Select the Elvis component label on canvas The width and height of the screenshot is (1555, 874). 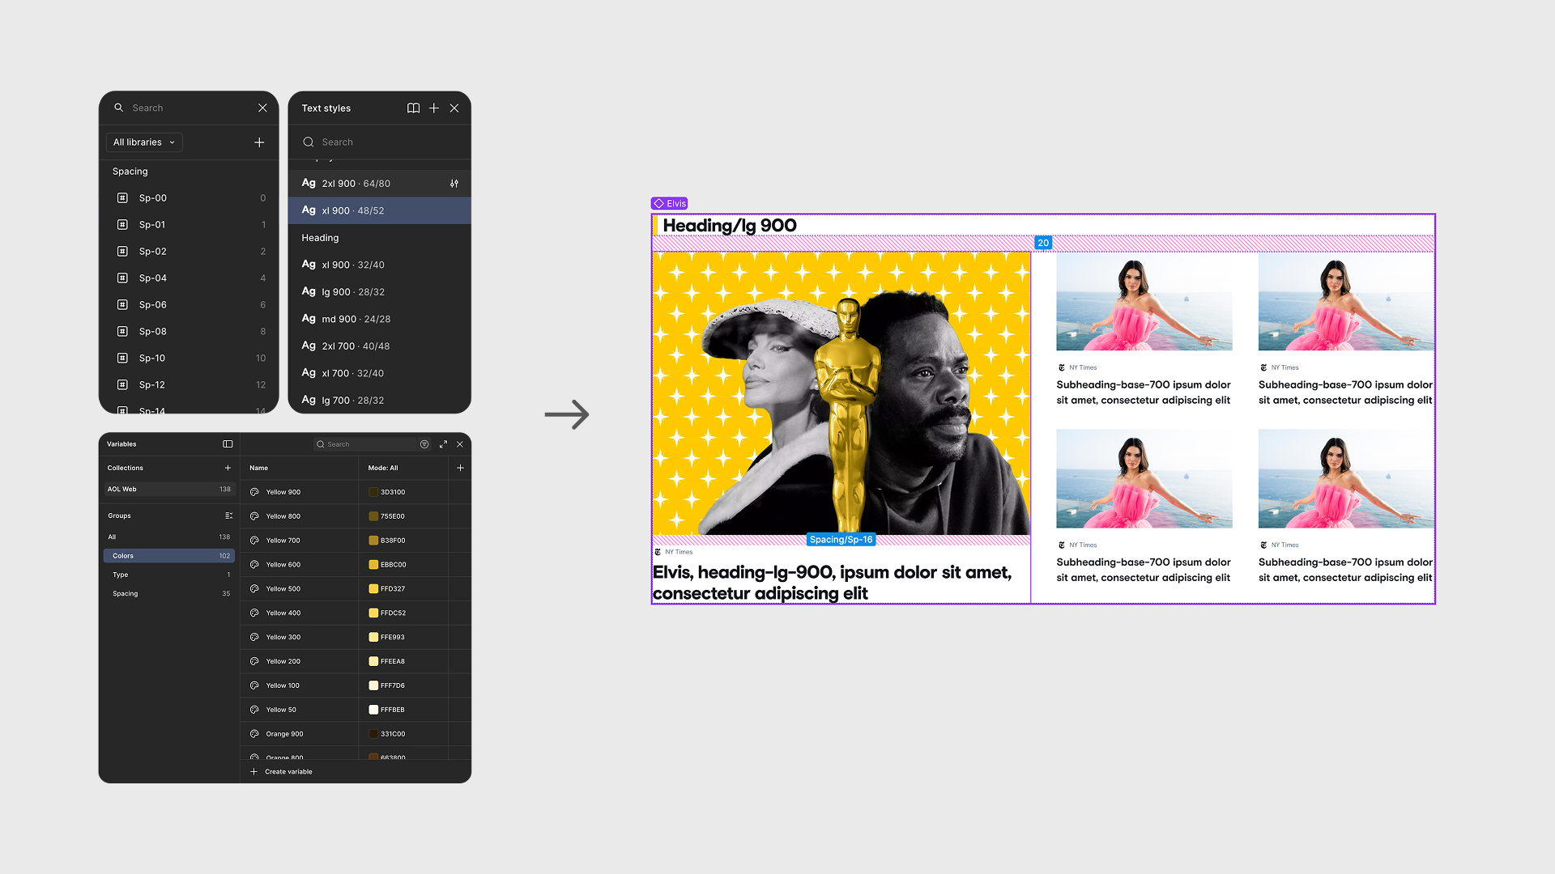(x=671, y=204)
